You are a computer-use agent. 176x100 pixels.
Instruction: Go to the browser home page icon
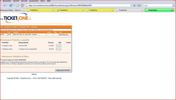22,5
